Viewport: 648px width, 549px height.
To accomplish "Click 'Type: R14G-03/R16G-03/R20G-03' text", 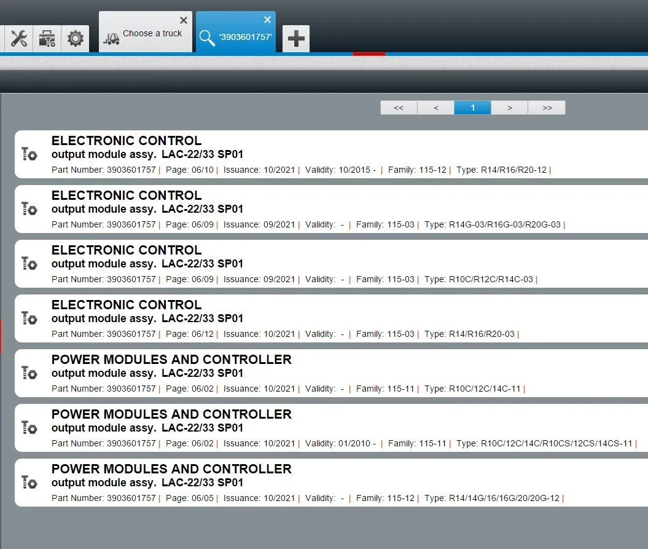I will click(492, 224).
